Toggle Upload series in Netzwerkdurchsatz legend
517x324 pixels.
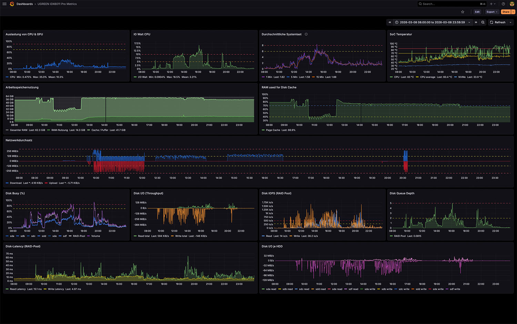53,183
